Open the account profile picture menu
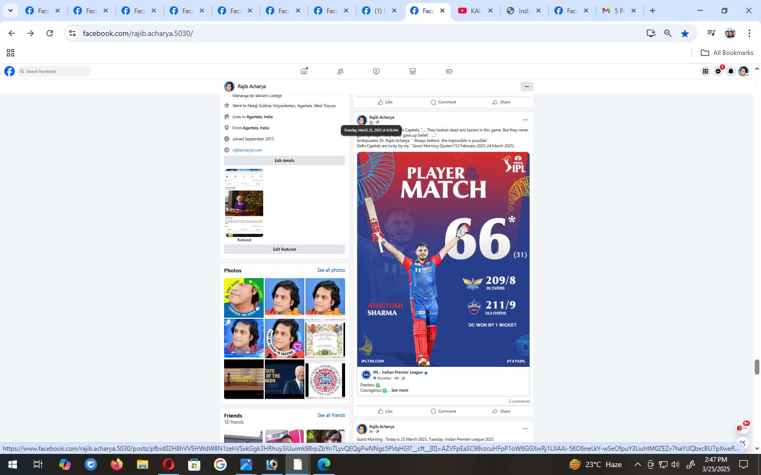This screenshot has height=475, width=761. 744,71
